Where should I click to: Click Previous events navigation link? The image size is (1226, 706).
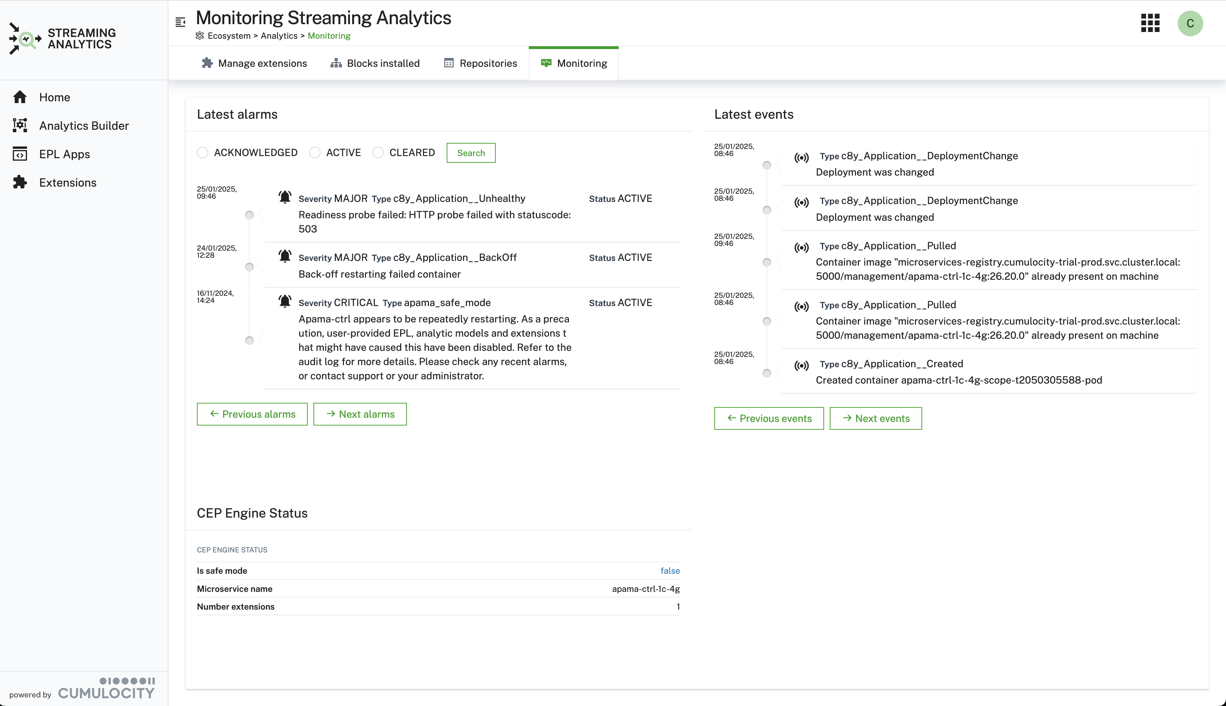point(768,418)
